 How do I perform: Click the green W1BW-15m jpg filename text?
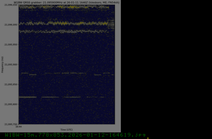tap(75, 135)
